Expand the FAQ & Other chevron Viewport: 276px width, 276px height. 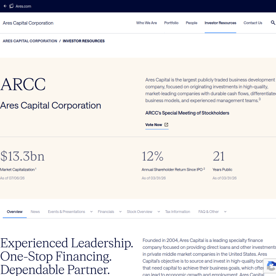(225, 212)
